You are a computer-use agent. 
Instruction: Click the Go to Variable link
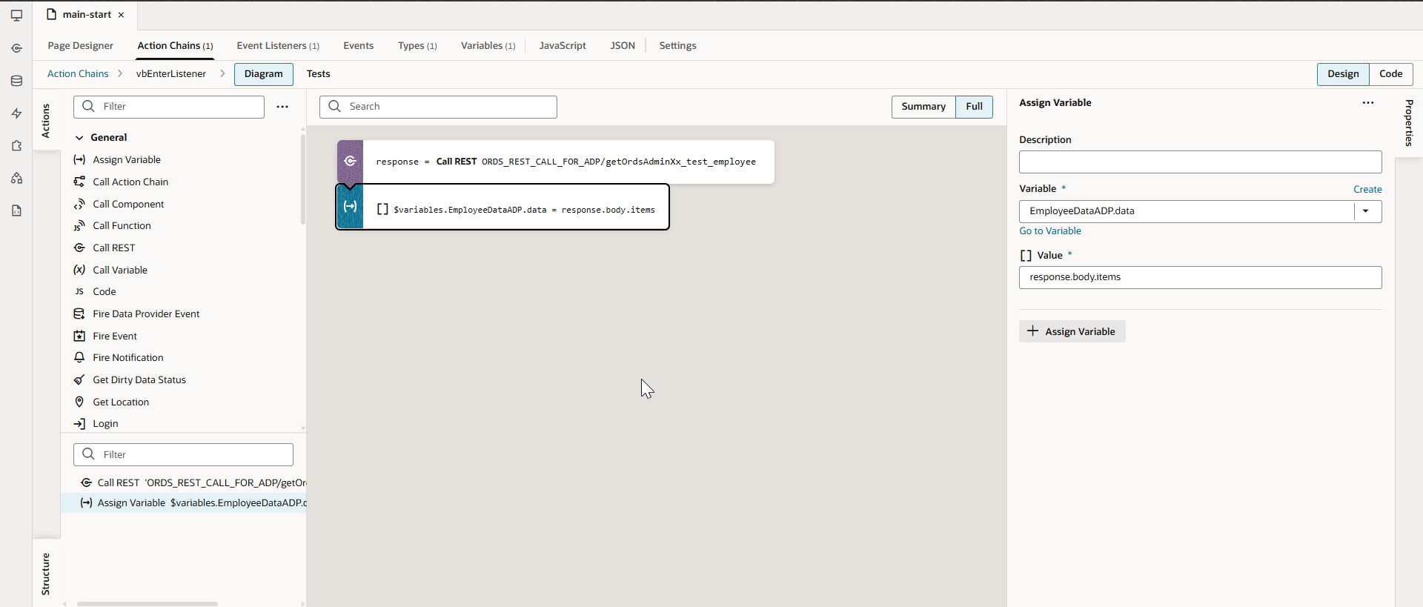1049,231
